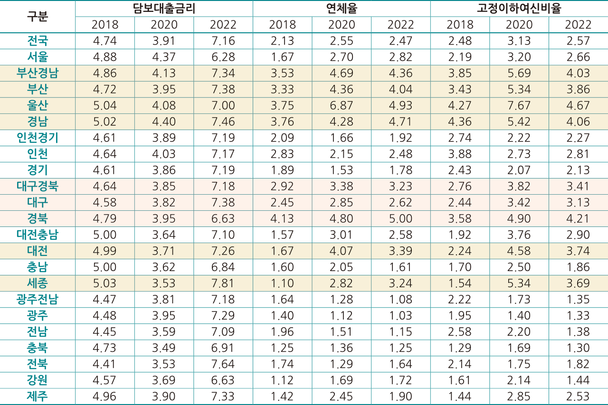Viewport: 608px width, 405px height.
Task: Select the 대전충남 row label
Action: tap(38, 235)
